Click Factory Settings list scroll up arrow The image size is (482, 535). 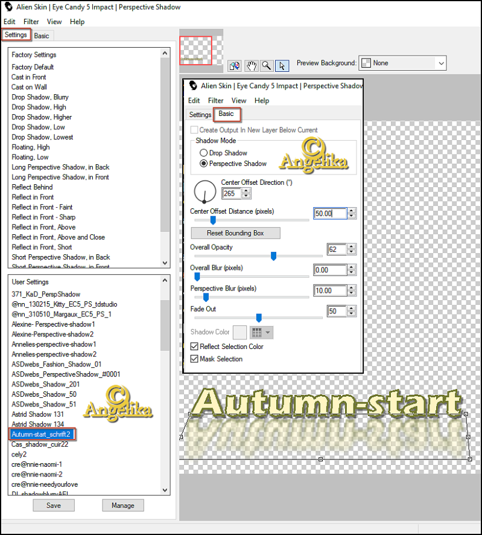point(165,53)
